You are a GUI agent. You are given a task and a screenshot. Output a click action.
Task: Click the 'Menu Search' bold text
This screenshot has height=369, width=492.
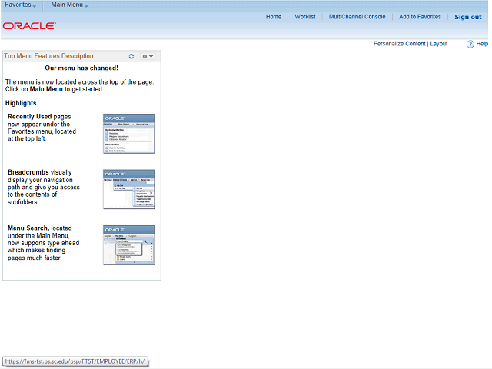coord(28,228)
